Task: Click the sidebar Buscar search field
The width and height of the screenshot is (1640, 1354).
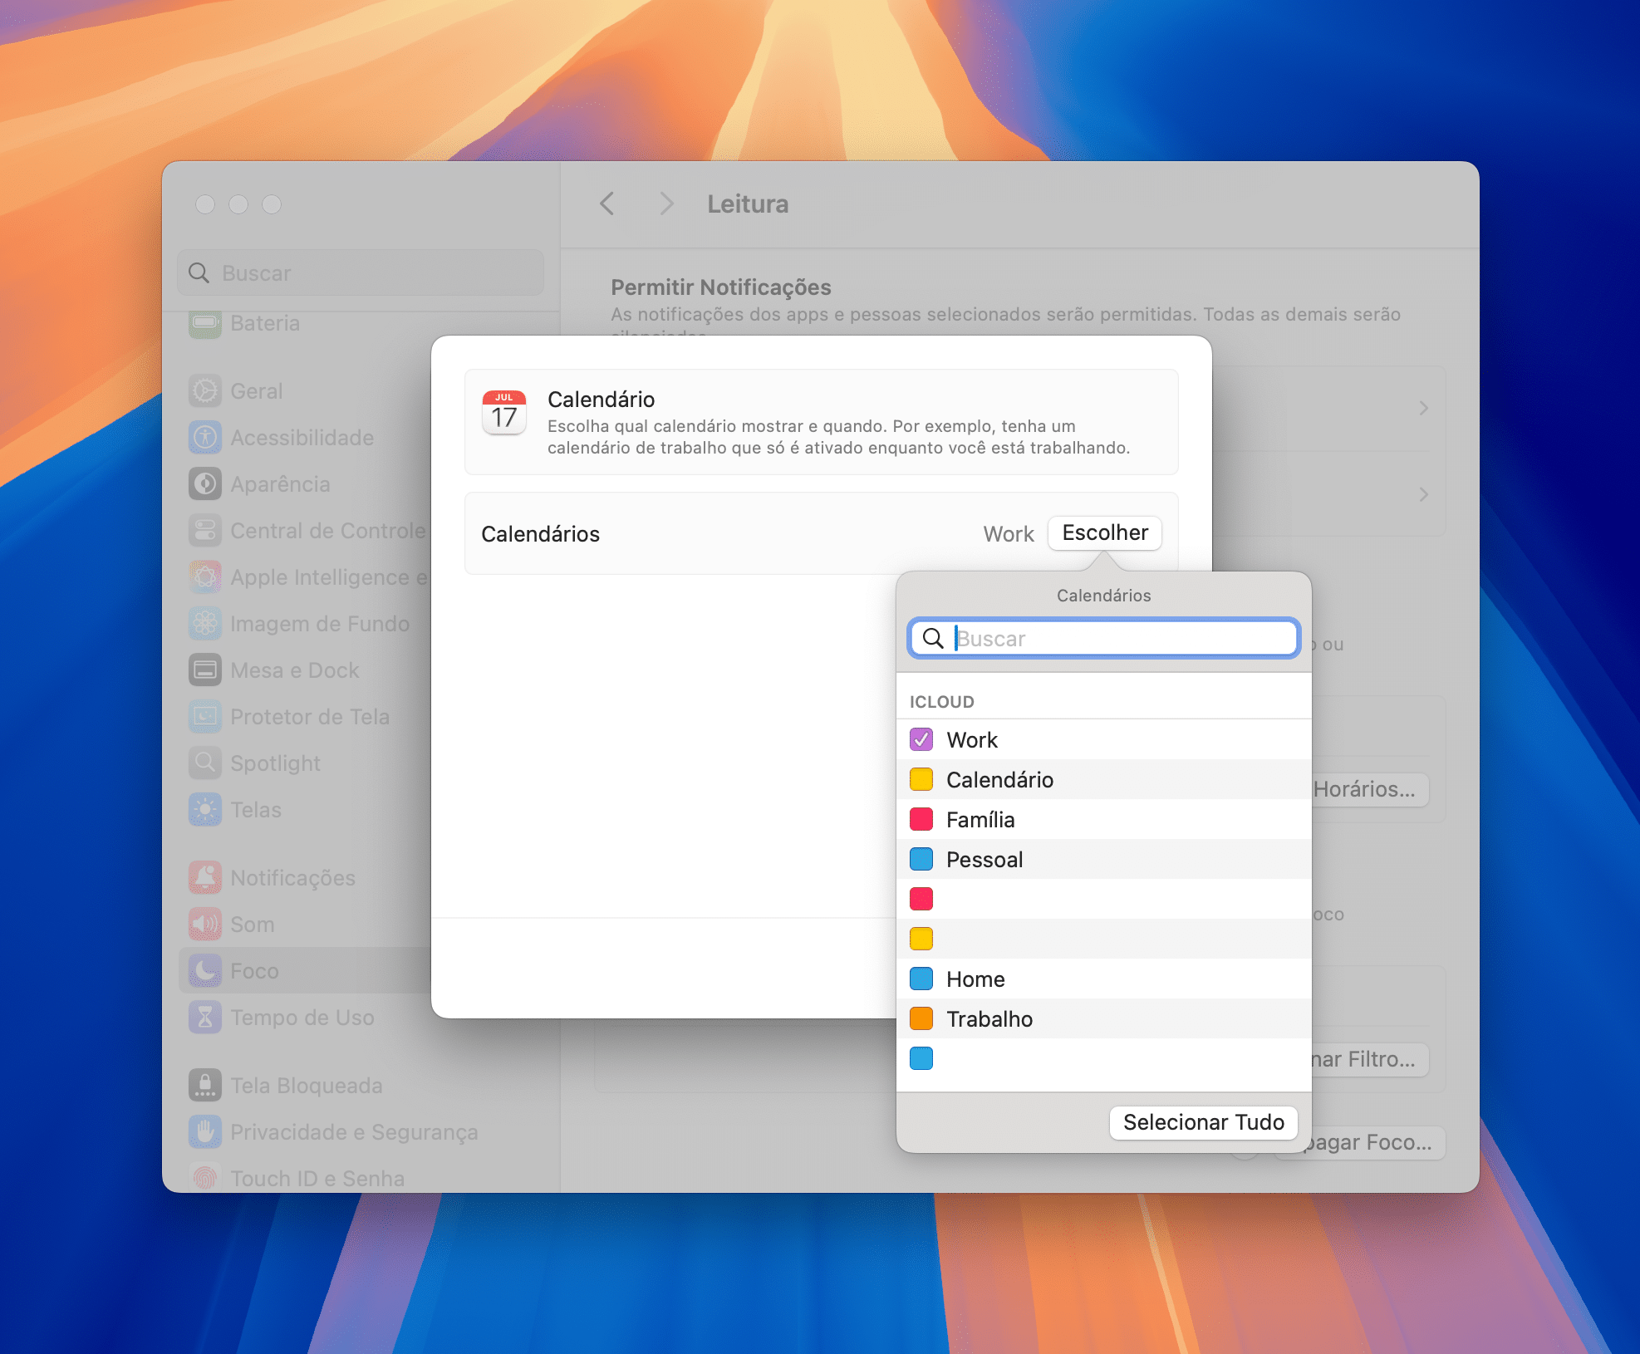Action: (x=361, y=273)
